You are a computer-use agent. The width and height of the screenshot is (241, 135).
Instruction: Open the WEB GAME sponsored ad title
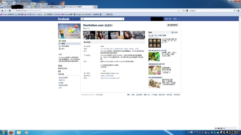coord(157,51)
